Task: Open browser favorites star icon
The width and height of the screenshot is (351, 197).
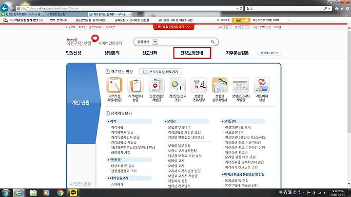Action: pos(342,8)
